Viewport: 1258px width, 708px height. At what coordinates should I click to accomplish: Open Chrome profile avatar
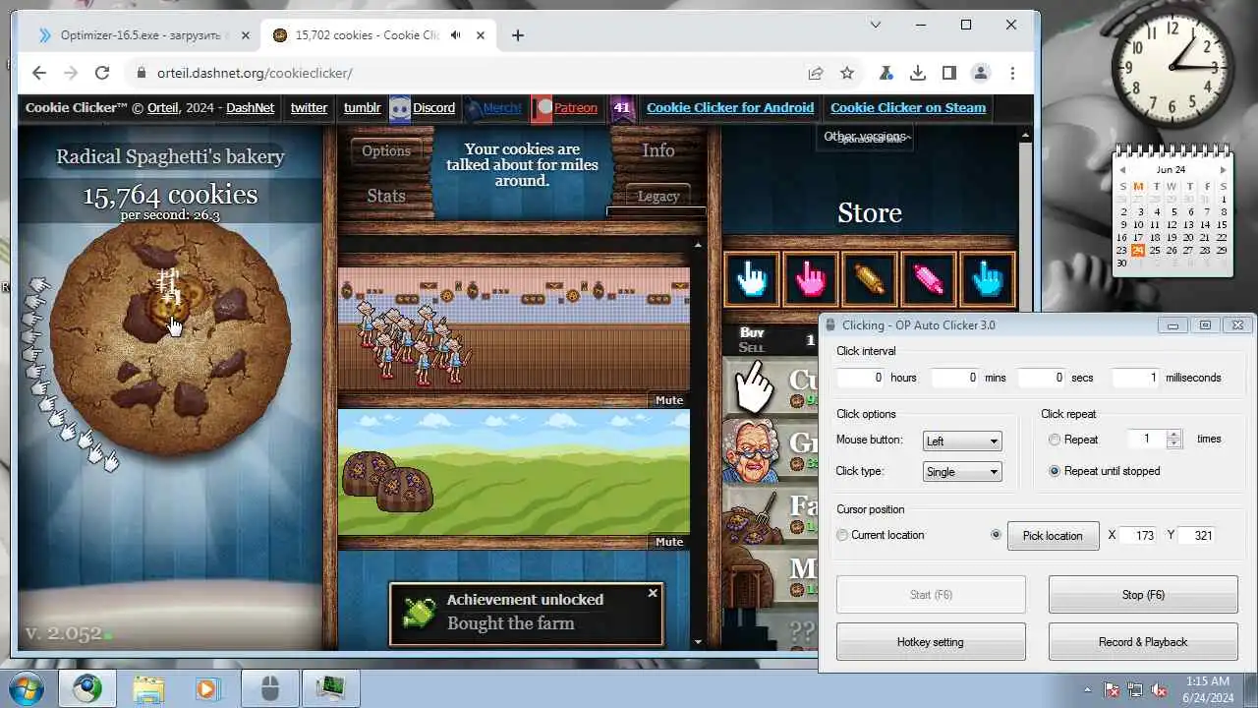click(980, 73)
